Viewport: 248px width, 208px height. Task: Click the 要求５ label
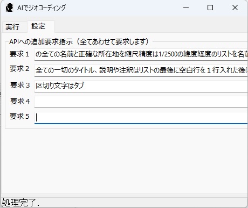(19, 117)
